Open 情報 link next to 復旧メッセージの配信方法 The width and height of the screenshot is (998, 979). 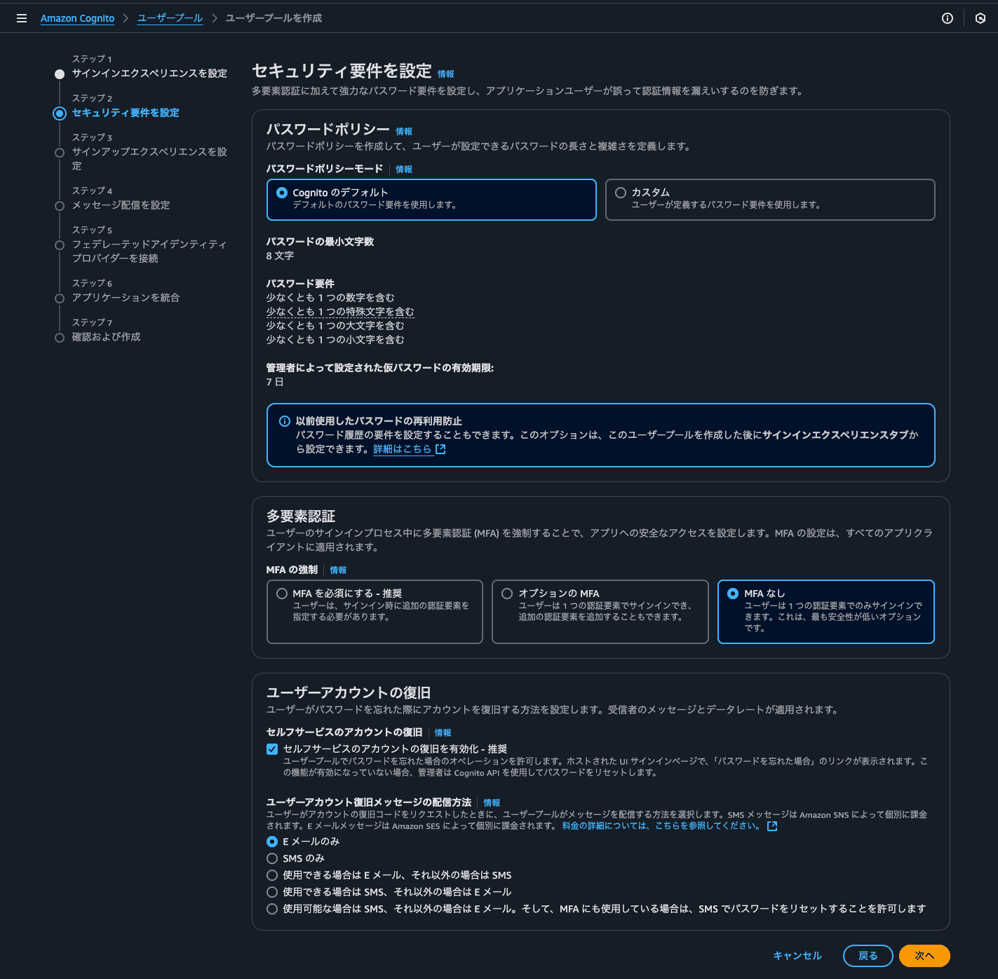[492, 802]
